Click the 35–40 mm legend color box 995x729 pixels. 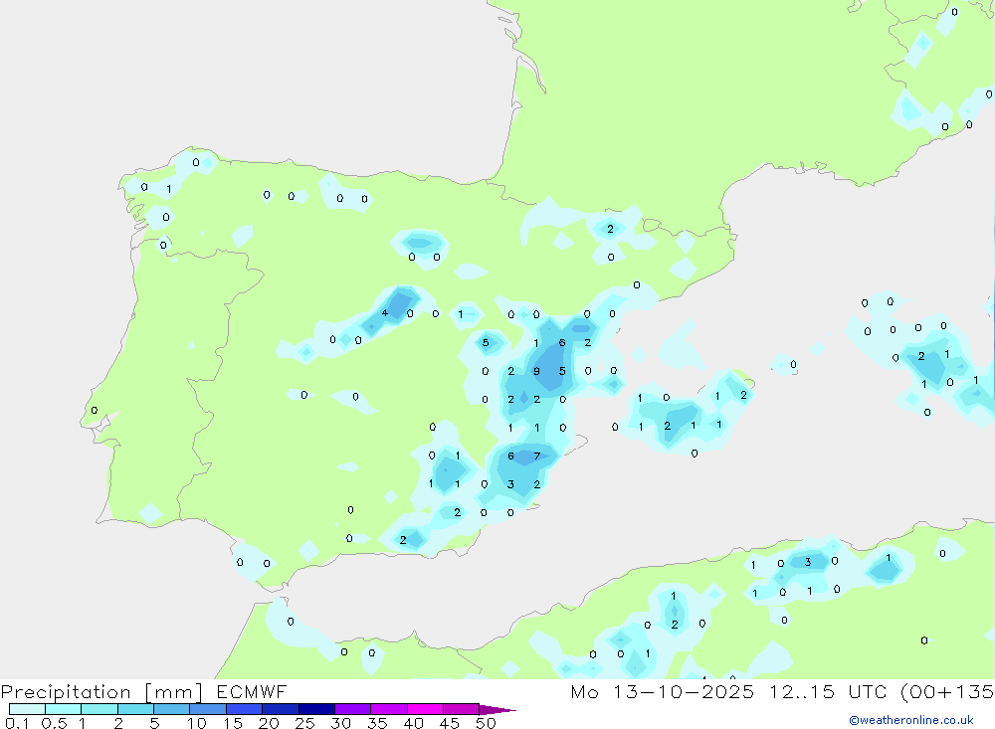click(x=389, y=709)
